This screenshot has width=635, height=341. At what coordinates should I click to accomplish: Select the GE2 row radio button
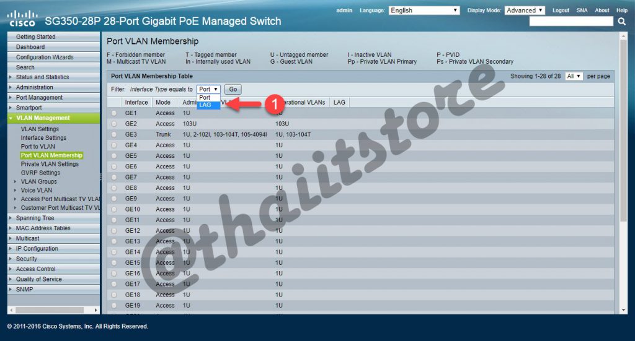[x=114, y=124]
